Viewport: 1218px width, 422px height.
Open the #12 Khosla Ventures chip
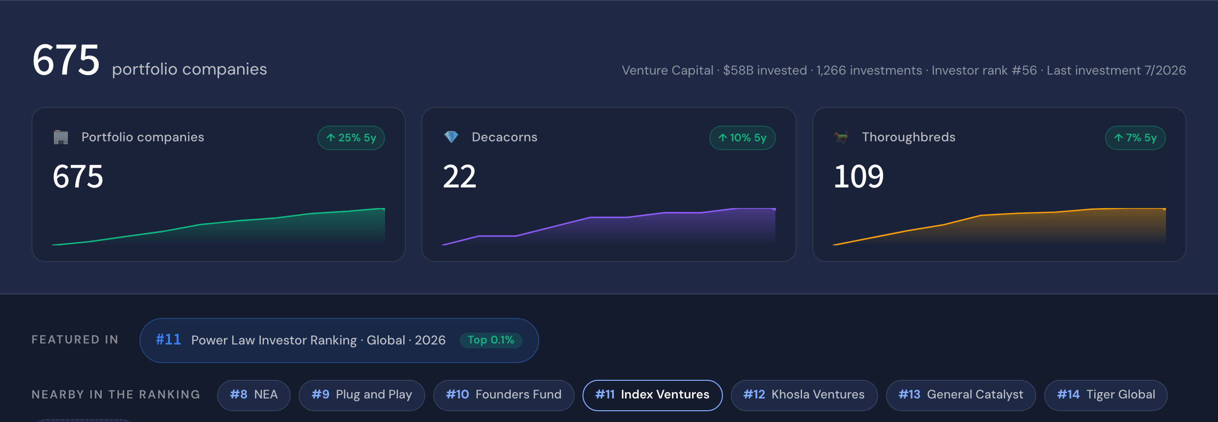[804, 395]
